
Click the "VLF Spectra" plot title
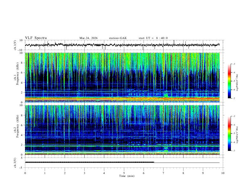tap(36, 38)
